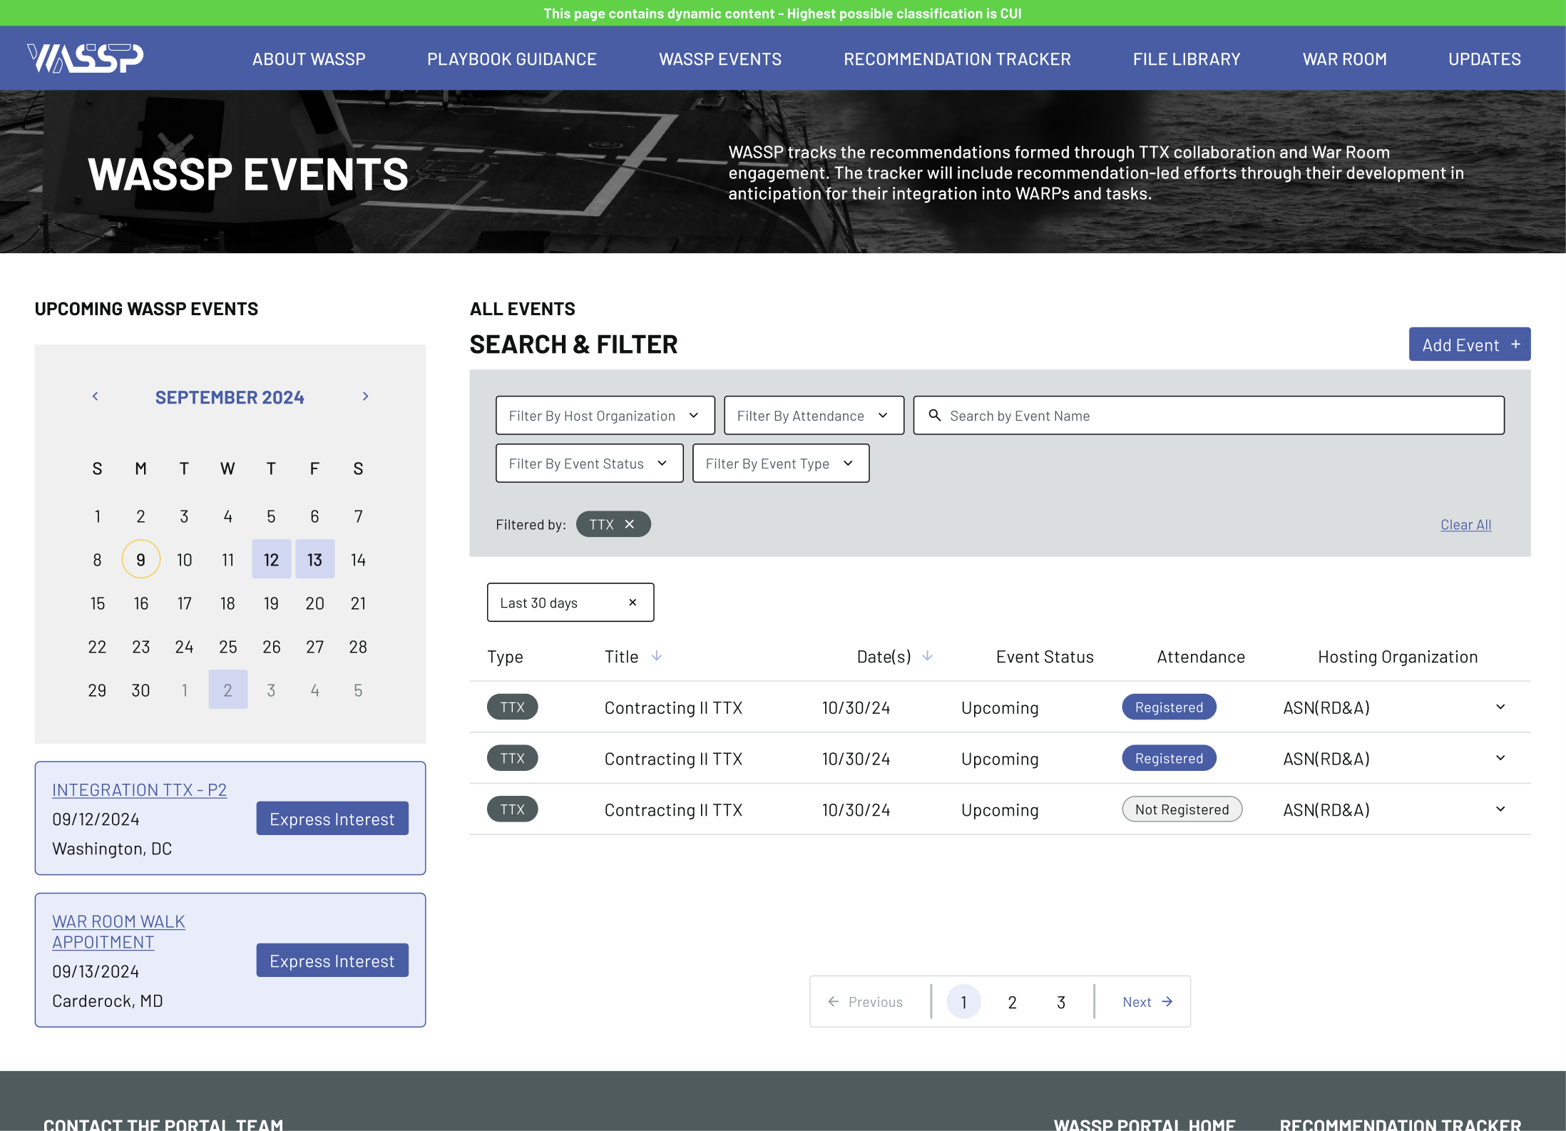Go to next calendar month arrow

(365, 396)
